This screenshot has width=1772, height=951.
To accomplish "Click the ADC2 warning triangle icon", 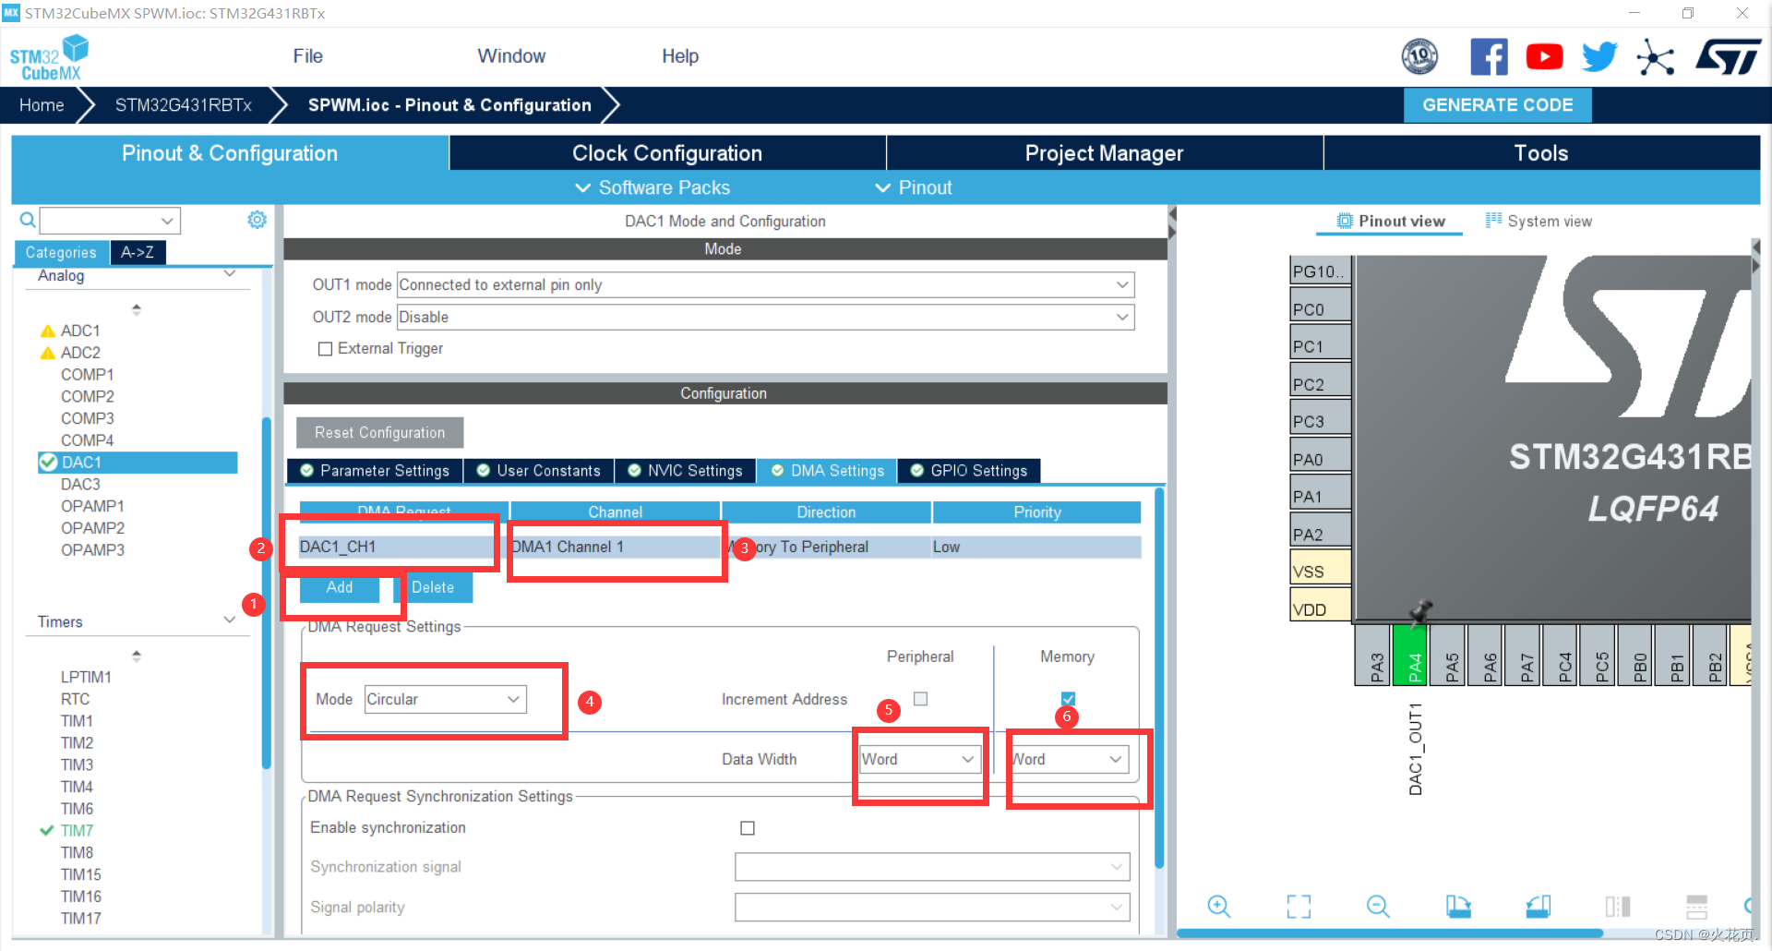I will click(x=48, y=353).
